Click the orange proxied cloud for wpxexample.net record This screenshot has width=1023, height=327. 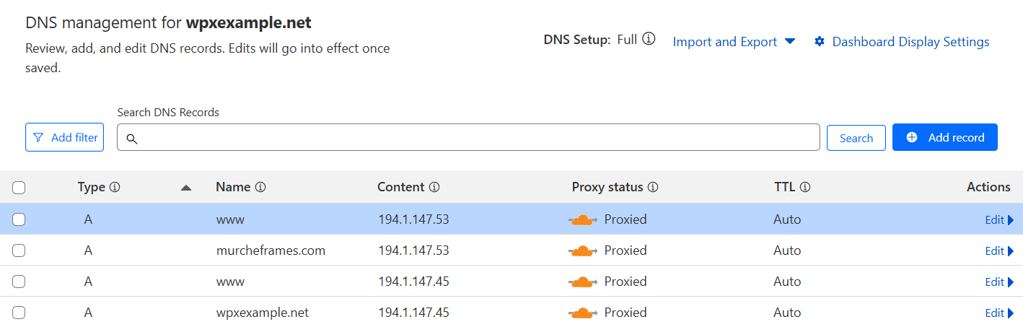[x=583, y=313]
